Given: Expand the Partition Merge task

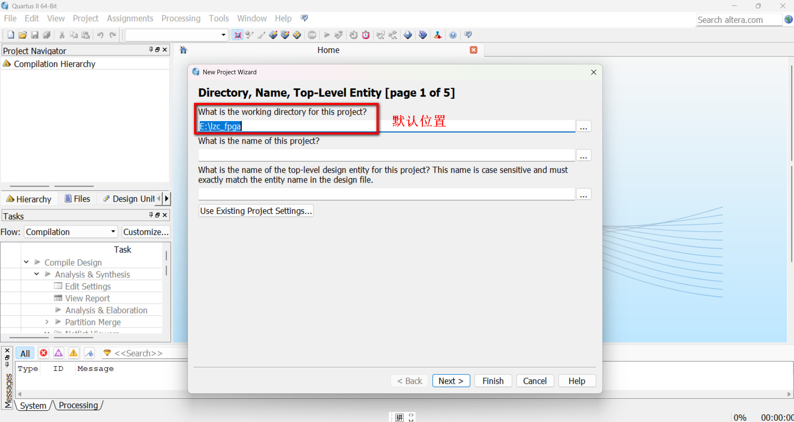Looking at the screenshot, I should [47, 322].
